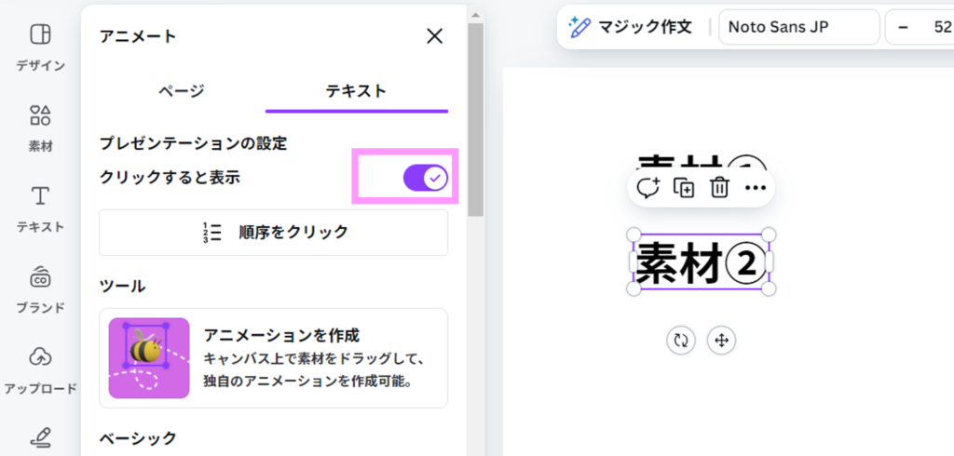Image resolution: width=954 pixels, height=456 pixels.
Task: Click the rotate handle below 素材②
Action: click(x=681, y=341)
